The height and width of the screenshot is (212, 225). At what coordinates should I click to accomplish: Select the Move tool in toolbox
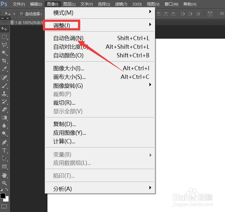pos(4,29)
